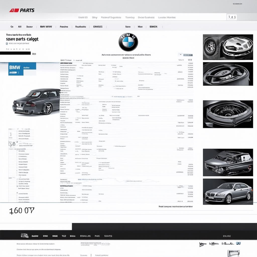Select the 'Moo' navigation item
Image resolution: width=257 pixels, height=257 pixels.
[140, 27]
